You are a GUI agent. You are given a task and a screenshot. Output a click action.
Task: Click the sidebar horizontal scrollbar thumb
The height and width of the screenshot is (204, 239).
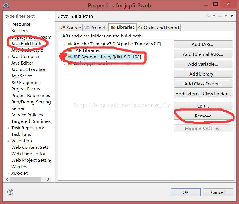coord(26,179)
